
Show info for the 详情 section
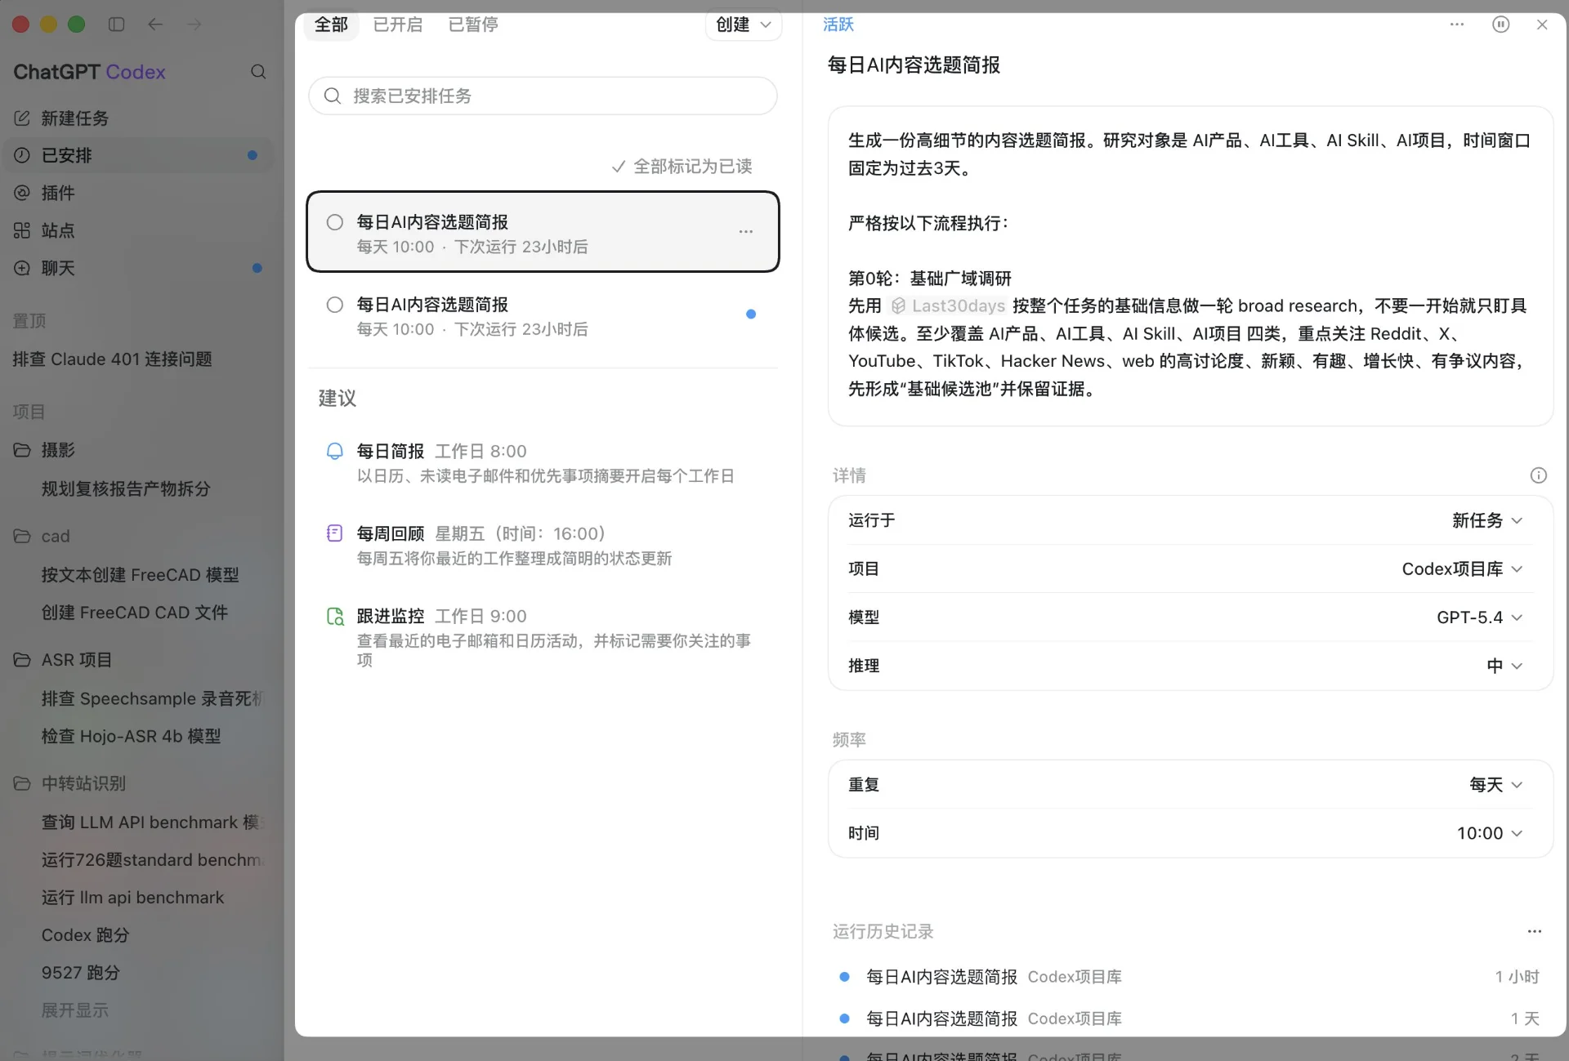(1538, 475)
